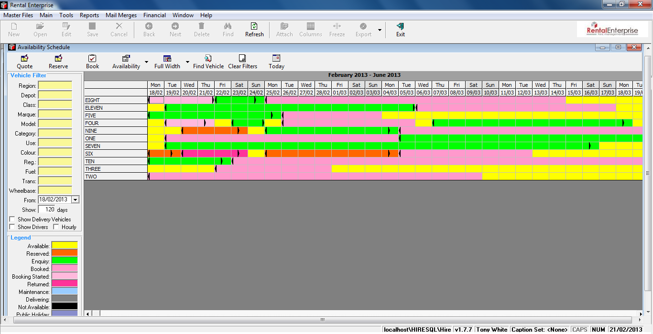Screen dimensions: 653x334
Task: Open the Financial menu
Action: point(155,15)
